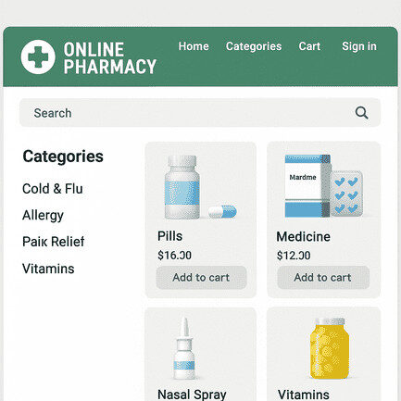Open the Home nav item
Image resolution: width=401 pixels, height=401 pixels.
(194, 46)
